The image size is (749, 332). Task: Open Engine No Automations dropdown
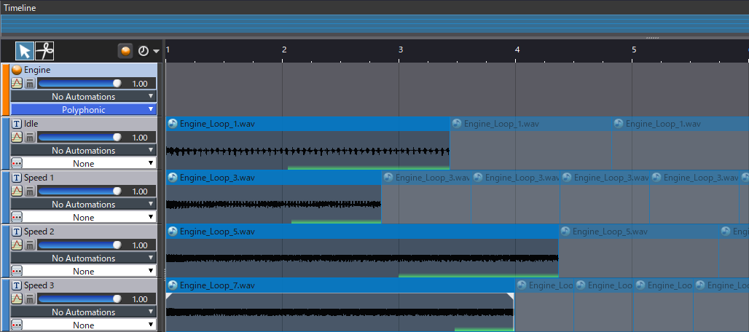[84, 96]
